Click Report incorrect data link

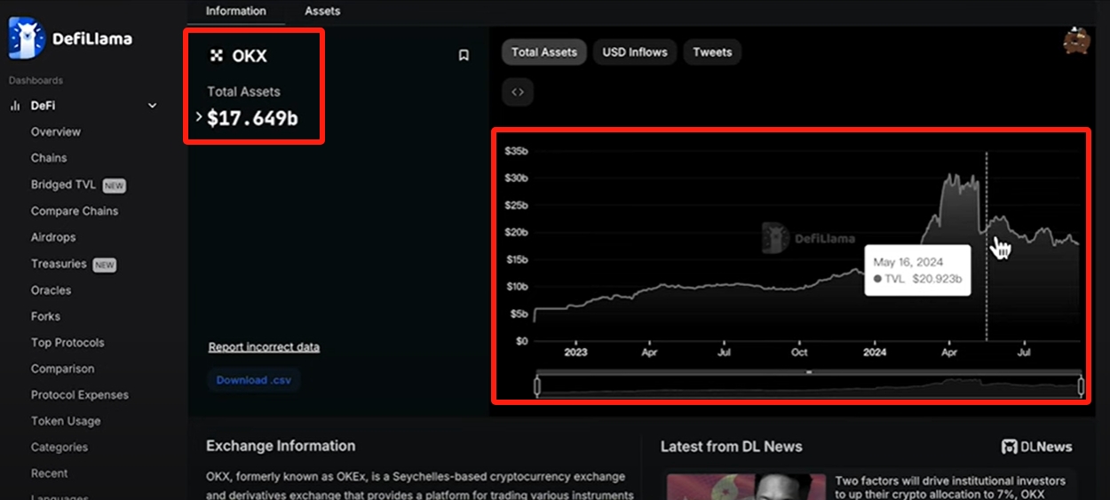coord(264,347)
